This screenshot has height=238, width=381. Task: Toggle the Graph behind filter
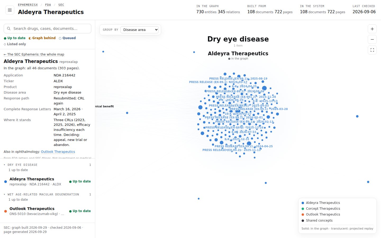tap(42, 38)
